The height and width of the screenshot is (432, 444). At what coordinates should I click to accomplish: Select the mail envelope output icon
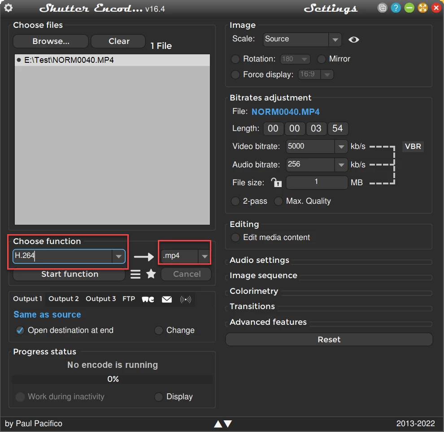(x=167, y=299)
